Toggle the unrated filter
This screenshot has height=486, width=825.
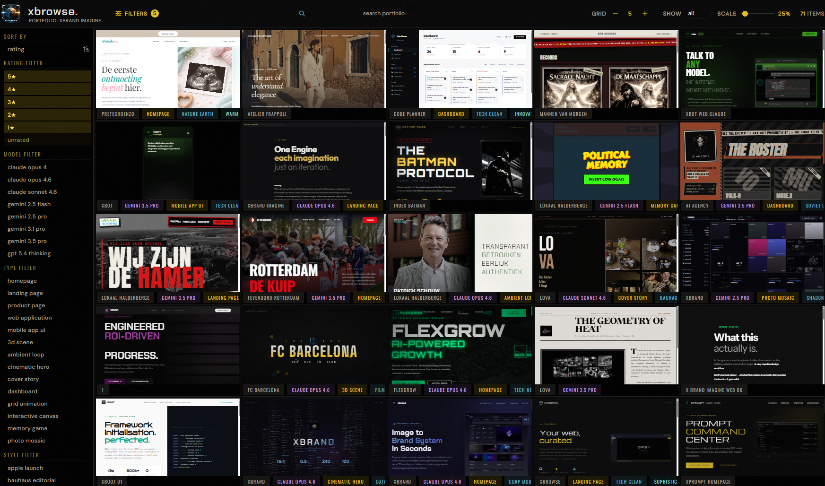click(x=47, y=140)
